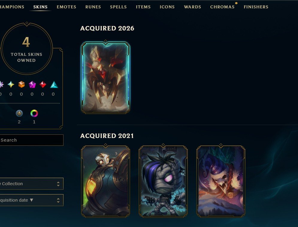The image size is (298, 227).
Task: Open the acquisition date sort dropdown
Action: tap(31, 200)
